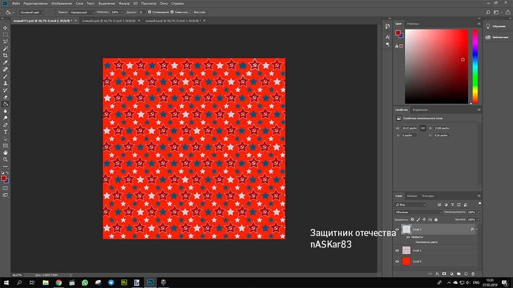This screenshot has height=288, width=513.
Task: Hide layer Слой 1 via eye icon
Action: tap(397, 250)
